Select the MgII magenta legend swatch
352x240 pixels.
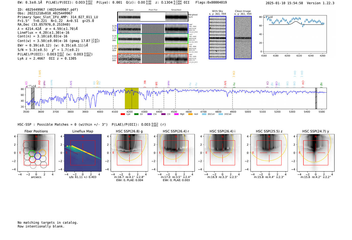(176, 114)
